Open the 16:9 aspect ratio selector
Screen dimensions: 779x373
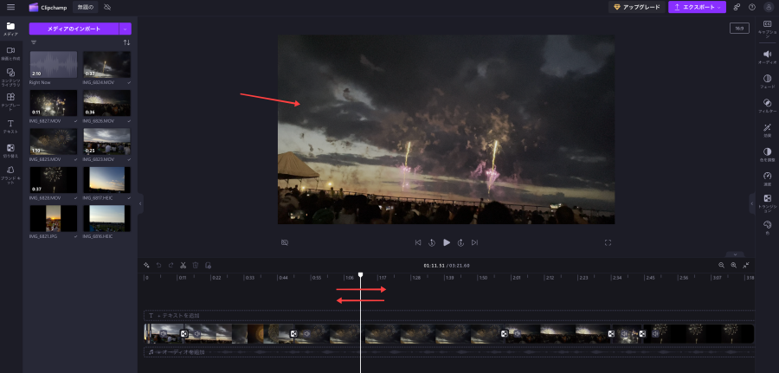740,28
